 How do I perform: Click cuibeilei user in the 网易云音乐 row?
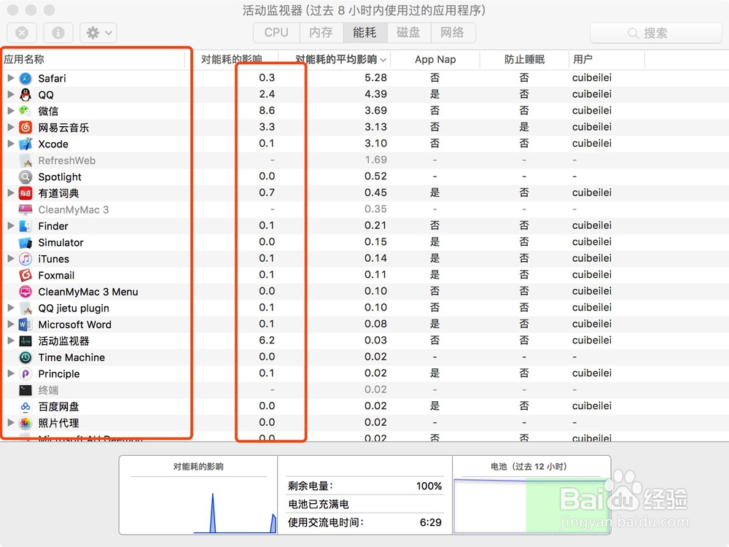click(592, 127)
